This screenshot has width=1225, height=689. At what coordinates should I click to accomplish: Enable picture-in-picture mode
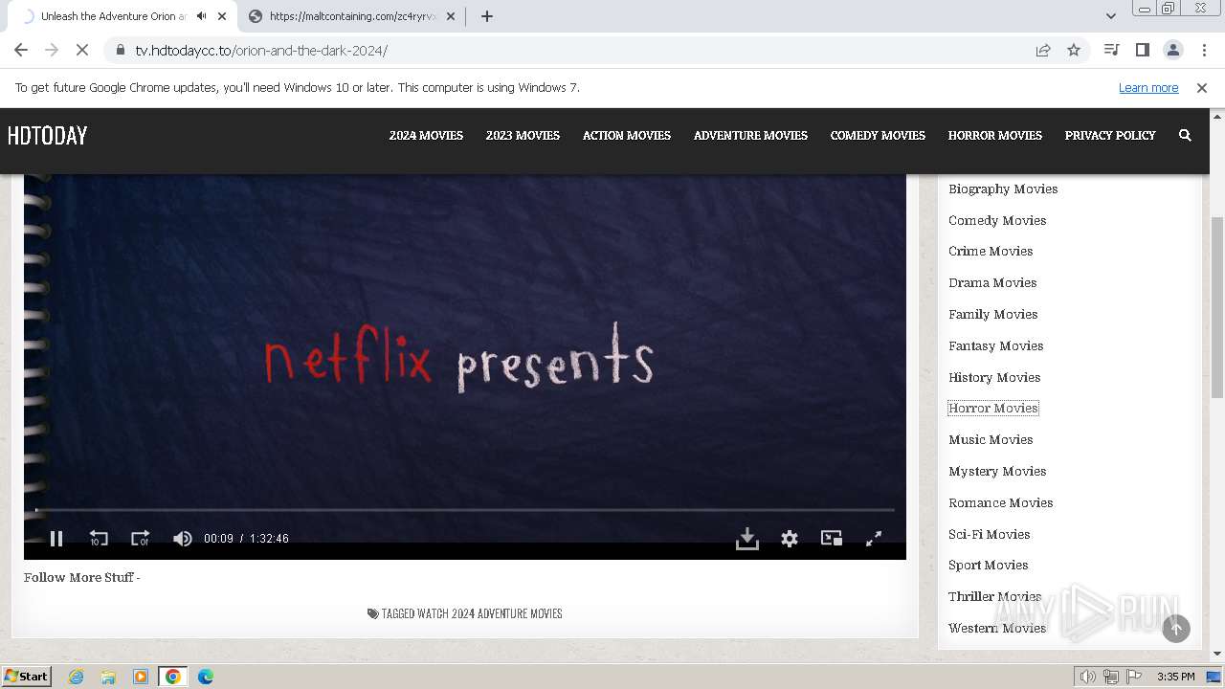pyautogui.click(x=832, y=539)
